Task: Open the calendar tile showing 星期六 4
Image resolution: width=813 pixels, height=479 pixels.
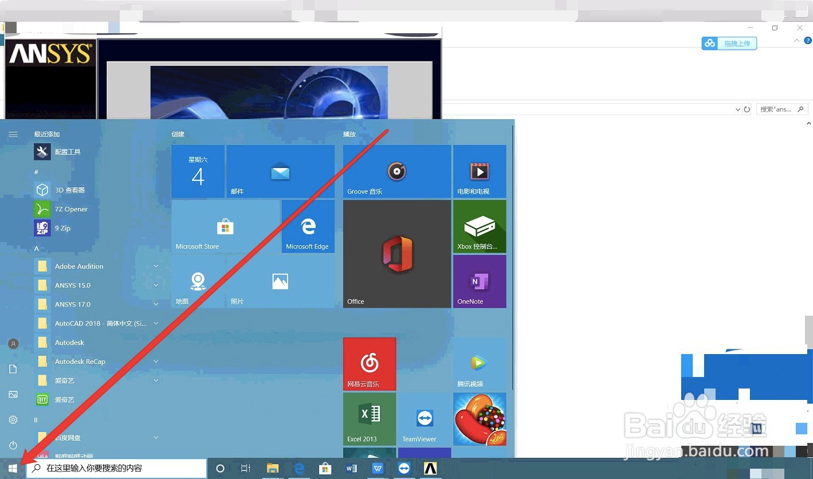Action: (x=198, y=171)
